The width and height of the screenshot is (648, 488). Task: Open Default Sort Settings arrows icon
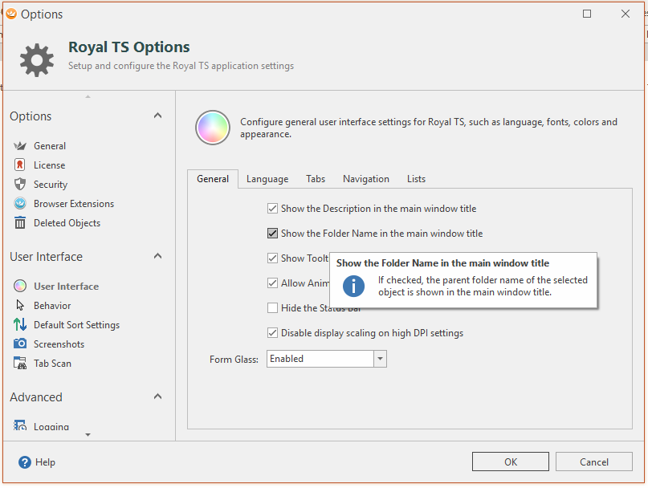[20, 325]
